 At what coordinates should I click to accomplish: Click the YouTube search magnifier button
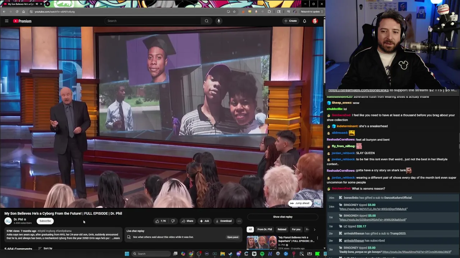click(x=207, y=21)
